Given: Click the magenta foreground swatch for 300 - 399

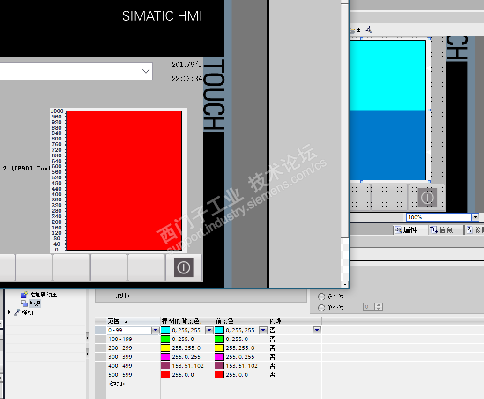Looking at the screenshot, I should pyautogui.click(x=219, y=357).
